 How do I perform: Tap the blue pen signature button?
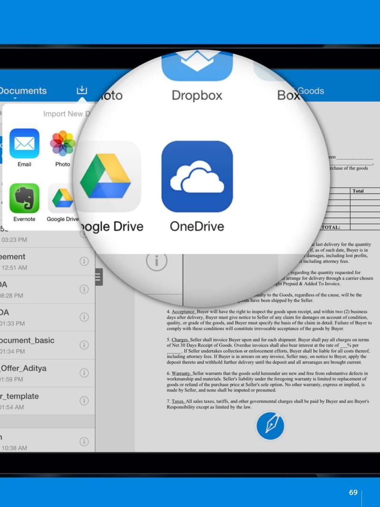pos(270,425)
